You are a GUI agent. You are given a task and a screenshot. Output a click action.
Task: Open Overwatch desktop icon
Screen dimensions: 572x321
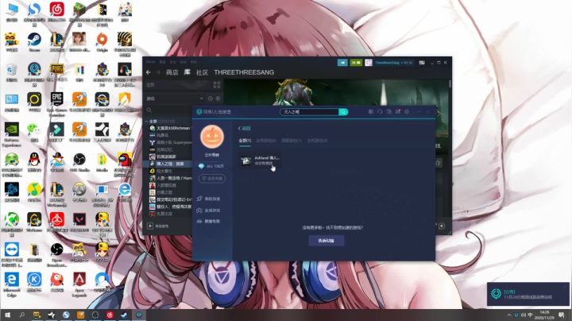pyautogui.click(x=79, y=191)
